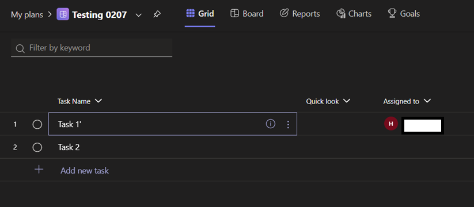The image size is (474, 207).
Task: Select row number 2
Action: pyautogui.click(x=15, y=147)
